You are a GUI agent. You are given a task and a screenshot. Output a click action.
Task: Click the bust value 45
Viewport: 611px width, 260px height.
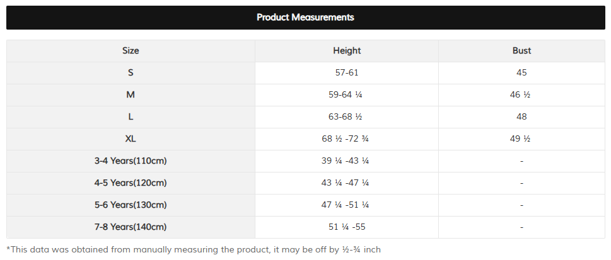tap(521, 73)
